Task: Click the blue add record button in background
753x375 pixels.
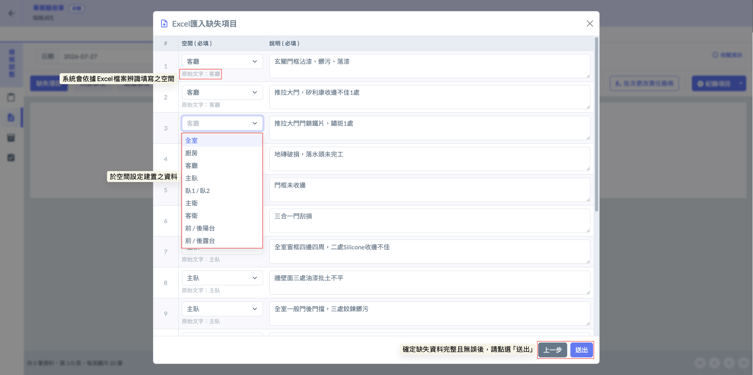Action: click(x=713, y=83)
